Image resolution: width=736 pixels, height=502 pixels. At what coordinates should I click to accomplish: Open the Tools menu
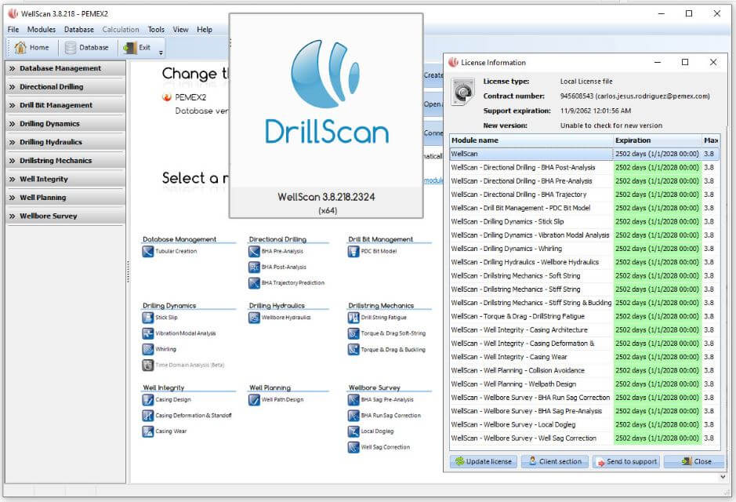tap(155, 29)
